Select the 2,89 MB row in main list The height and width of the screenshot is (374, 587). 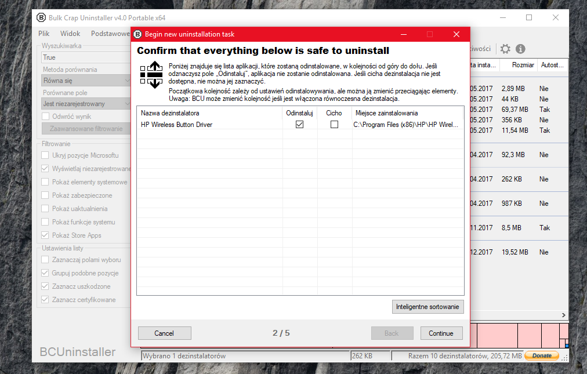[x=519, y=89]
